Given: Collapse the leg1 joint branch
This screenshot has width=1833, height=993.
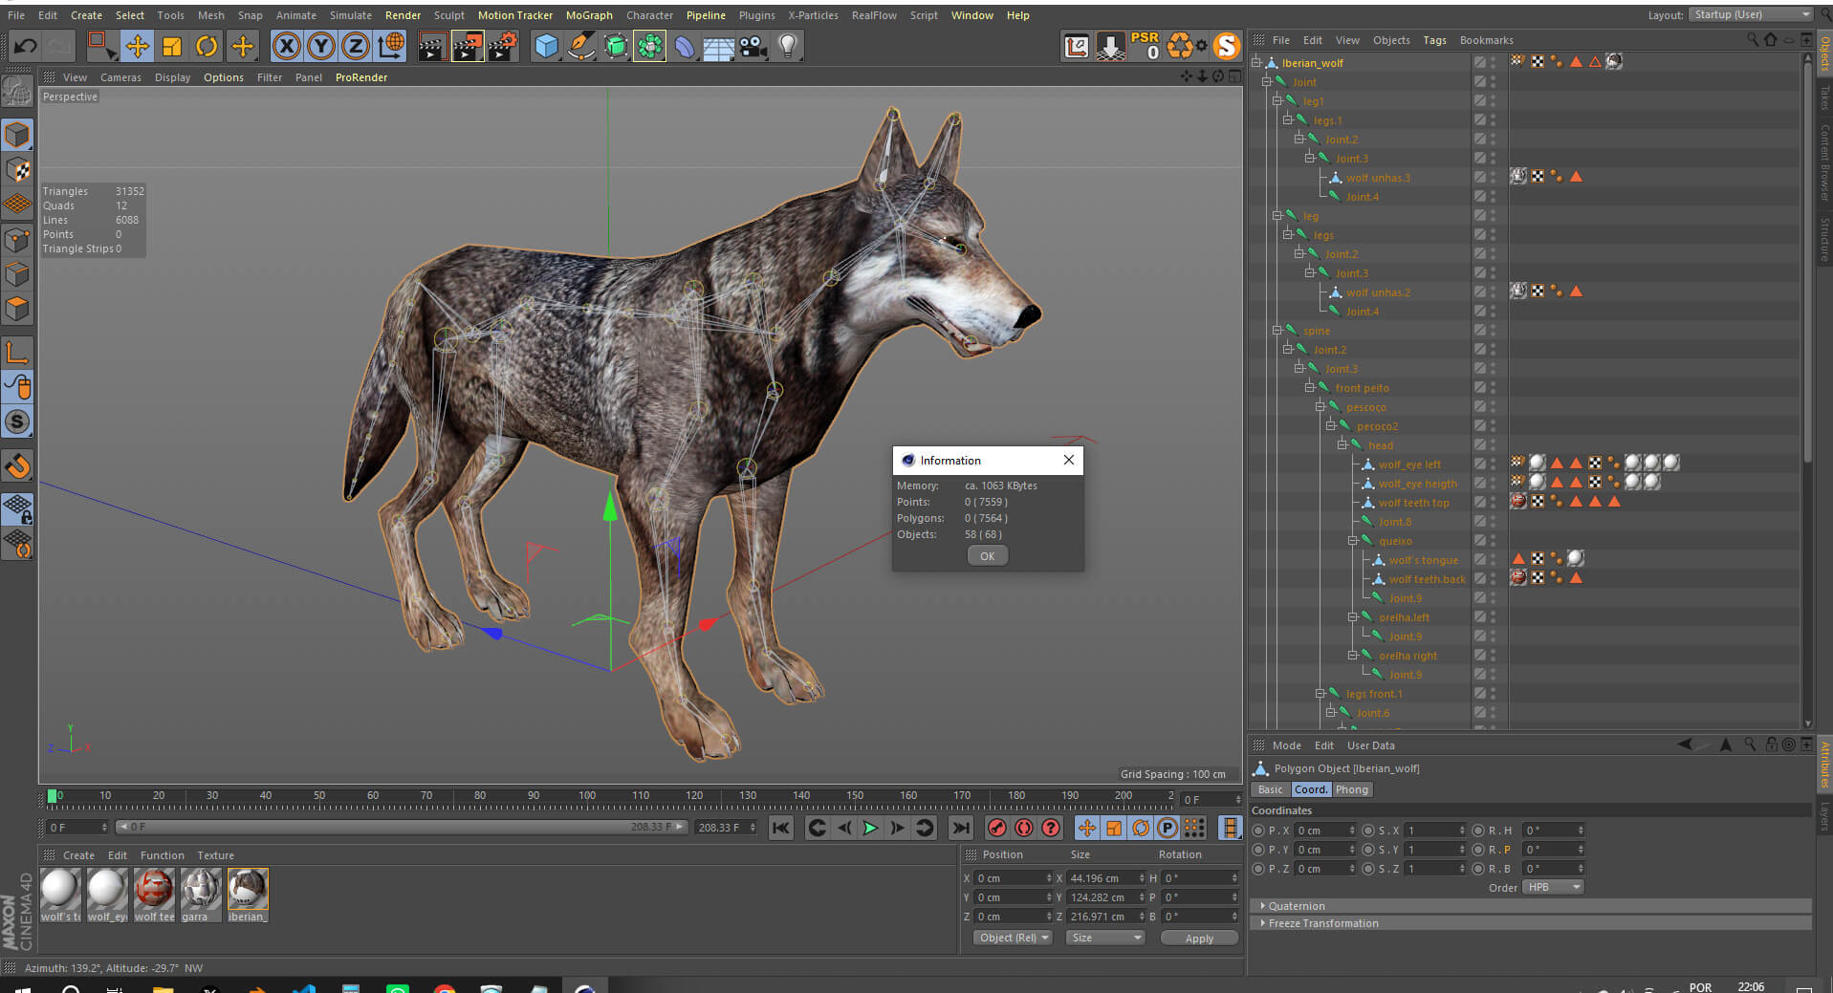Looking at the screenshot, I should pyautogui.click(x=1277, y=100).
